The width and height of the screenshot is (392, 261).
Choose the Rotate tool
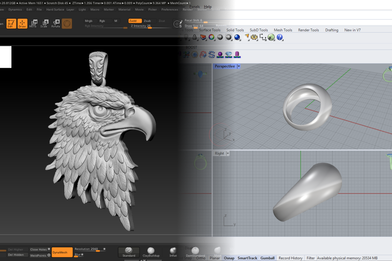[x=55, y=23]
